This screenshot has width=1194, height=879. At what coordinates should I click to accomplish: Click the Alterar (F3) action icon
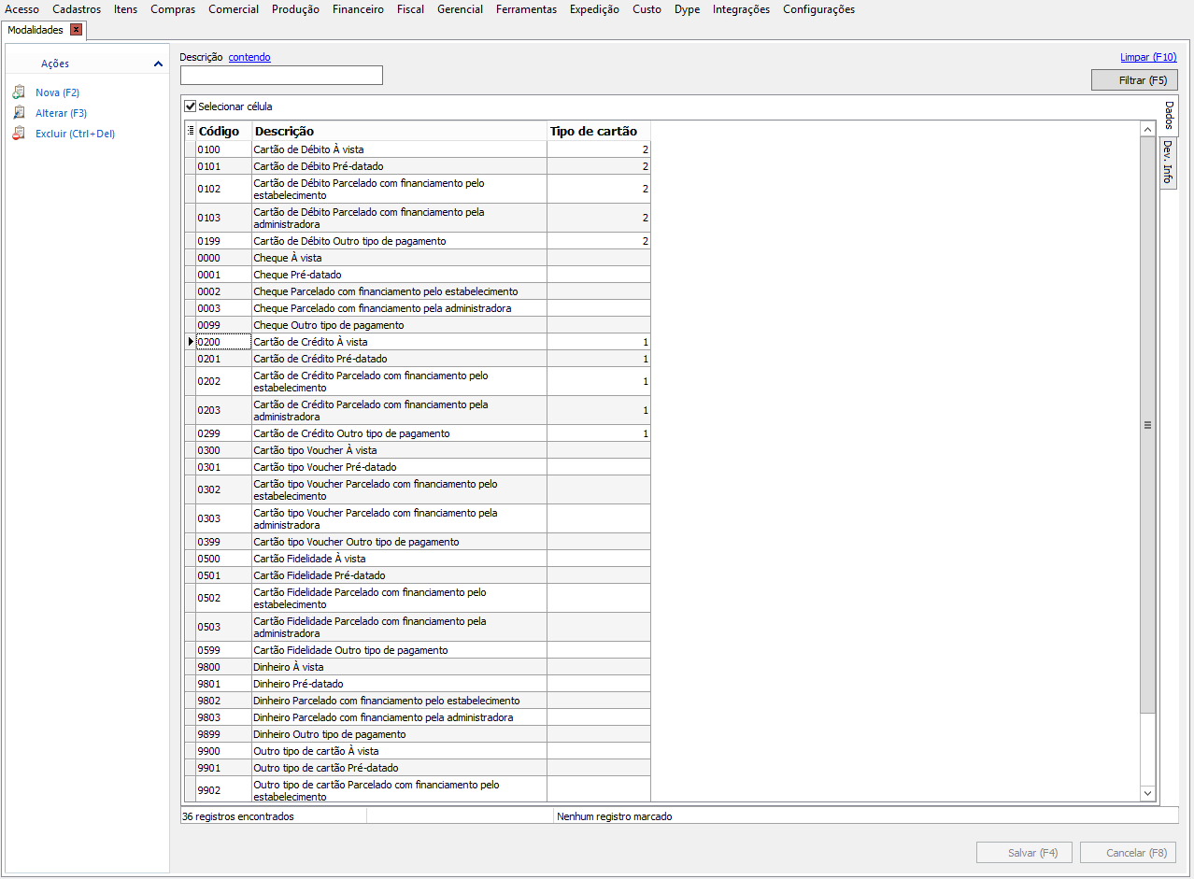coord(19,113)
